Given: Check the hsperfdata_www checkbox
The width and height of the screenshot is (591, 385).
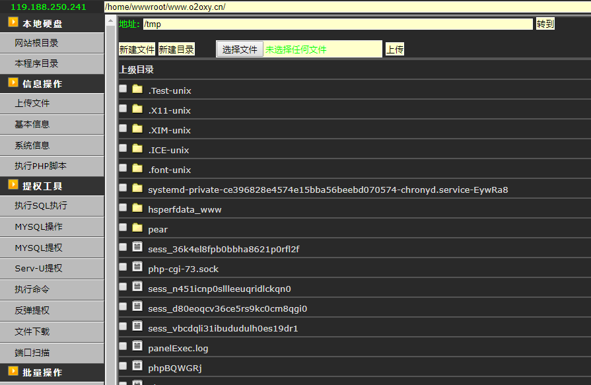Looking at the screenshot, I should 123,207.
